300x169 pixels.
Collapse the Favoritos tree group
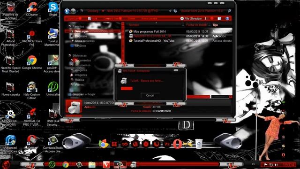(70, 26)
